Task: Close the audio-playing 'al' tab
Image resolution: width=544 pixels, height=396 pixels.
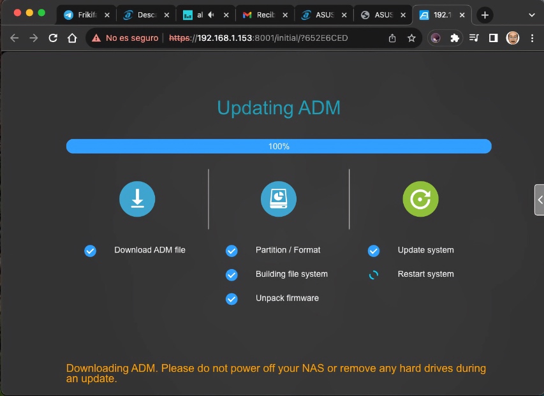Action: pyautogui.click(x=226, y=15)
